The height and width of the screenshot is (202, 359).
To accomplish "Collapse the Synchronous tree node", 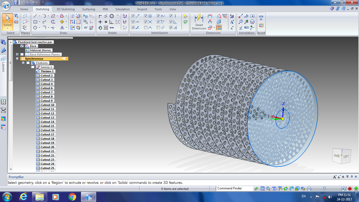I will 17,59.
